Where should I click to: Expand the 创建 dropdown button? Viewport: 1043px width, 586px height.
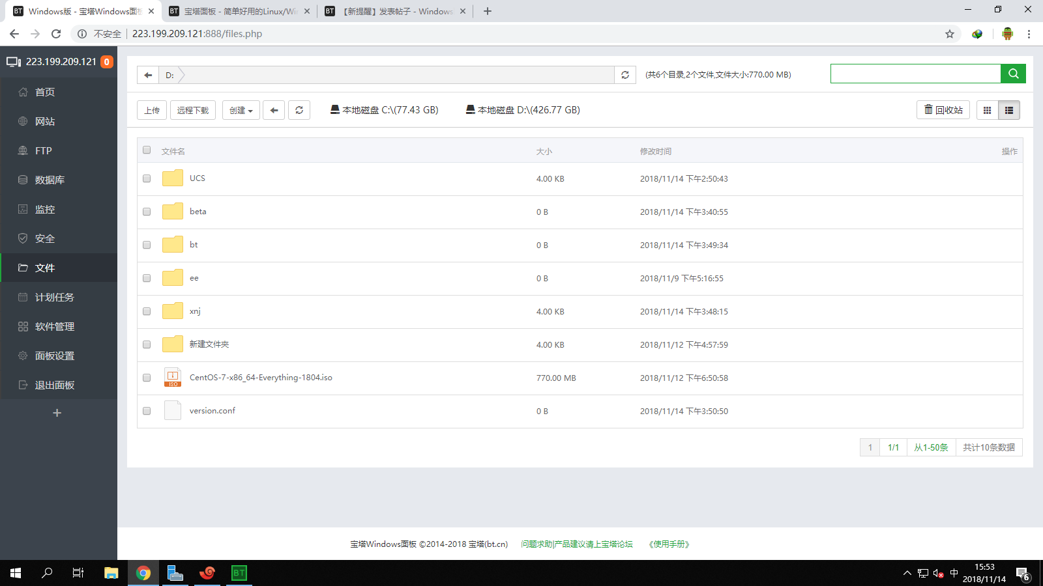pyautogui.click(x=241, y=110)
